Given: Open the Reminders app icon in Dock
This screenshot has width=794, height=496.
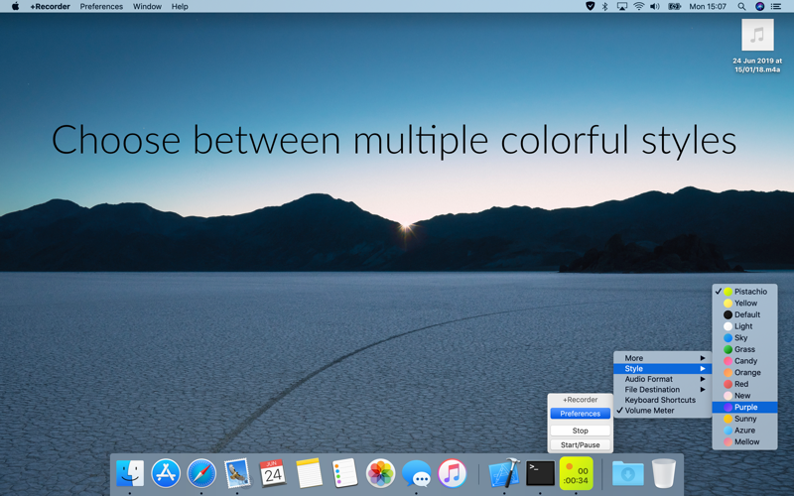Looking at the screenshot, I should coord(344,473).
